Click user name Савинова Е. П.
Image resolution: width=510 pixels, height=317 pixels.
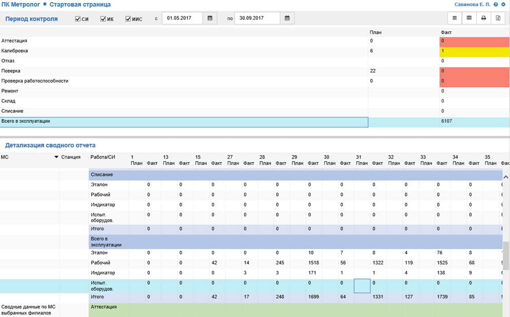tap(472, 5)
